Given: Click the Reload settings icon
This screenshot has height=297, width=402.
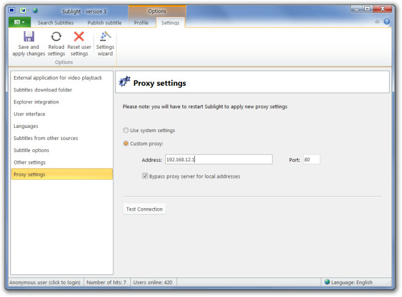Looking at the screenshot, I should point(56,37).
